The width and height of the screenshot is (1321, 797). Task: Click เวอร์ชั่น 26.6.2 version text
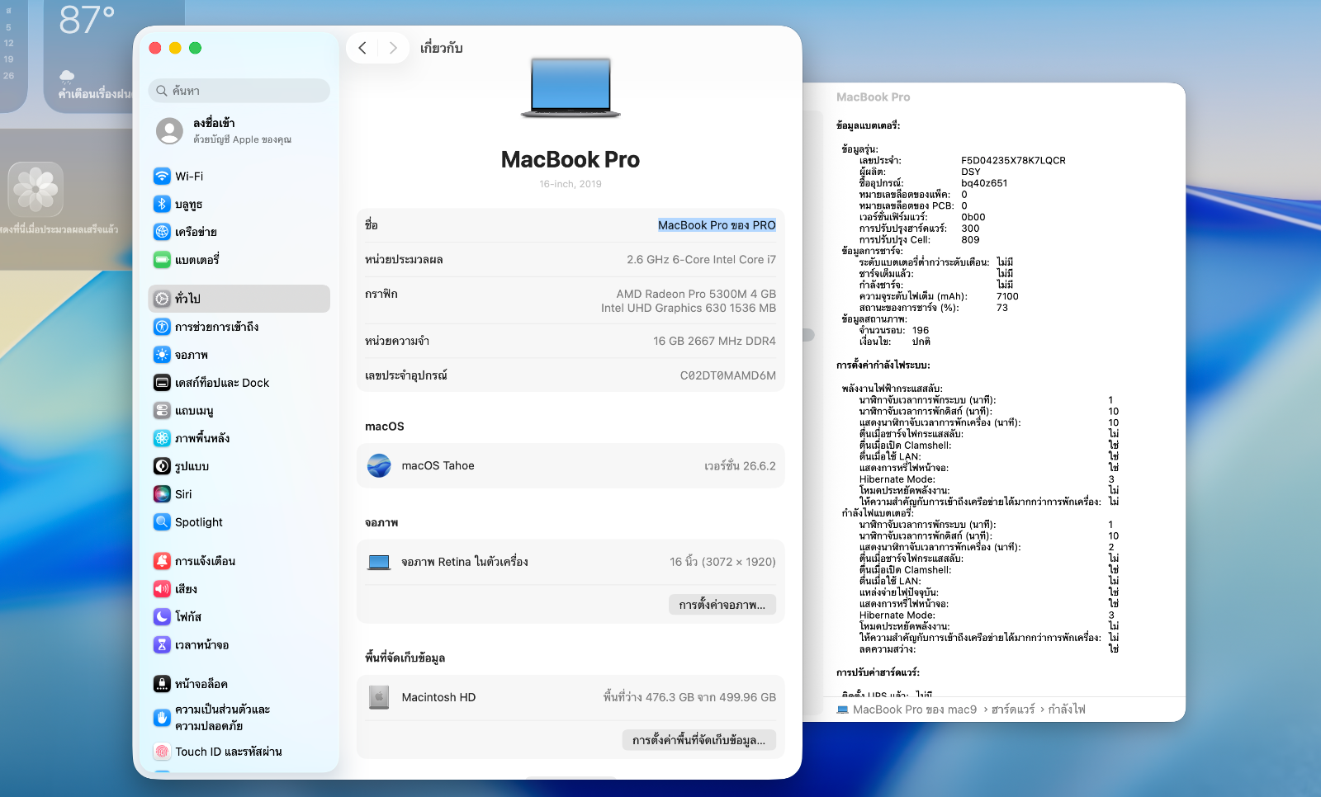click(740, 466)
